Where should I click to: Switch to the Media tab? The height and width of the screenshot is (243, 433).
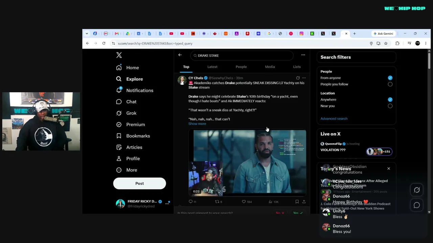click(x=270, y=67)
